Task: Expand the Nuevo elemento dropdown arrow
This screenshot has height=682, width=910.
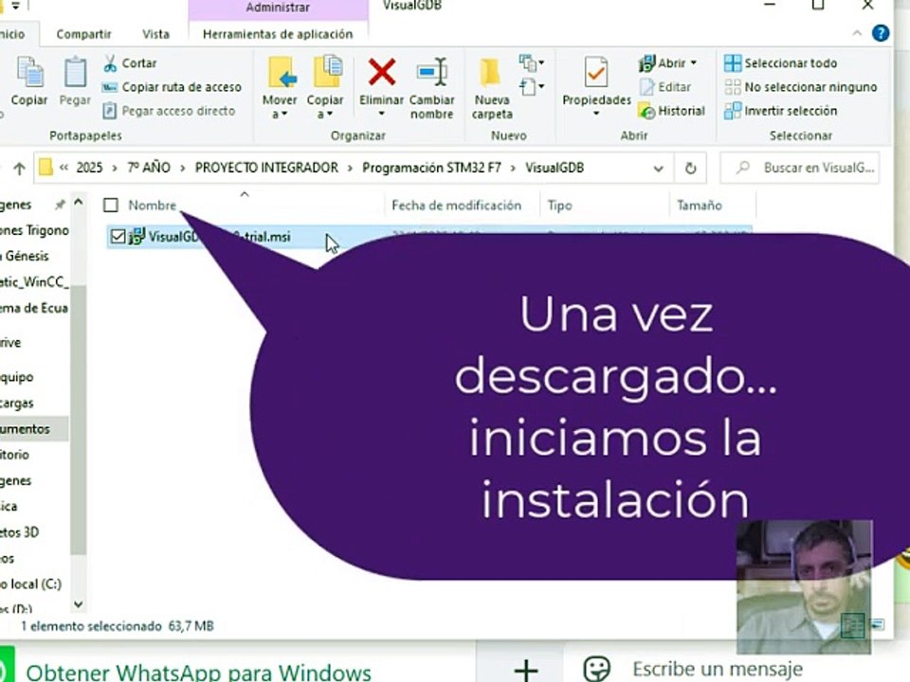Action: [x=541, y=63]
